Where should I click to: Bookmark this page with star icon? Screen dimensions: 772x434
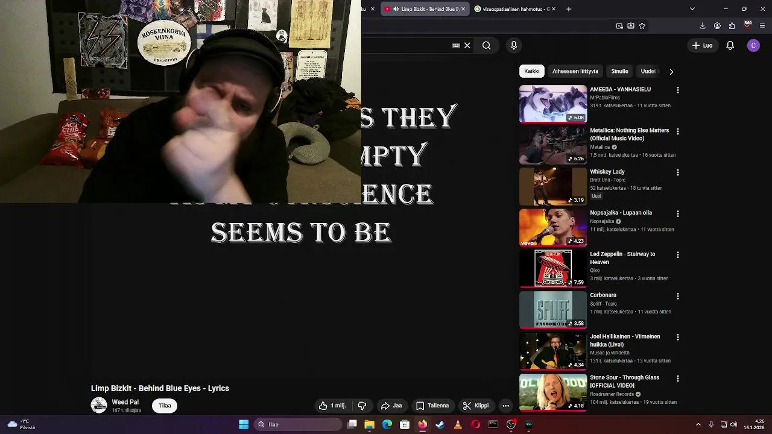(642, 26)
